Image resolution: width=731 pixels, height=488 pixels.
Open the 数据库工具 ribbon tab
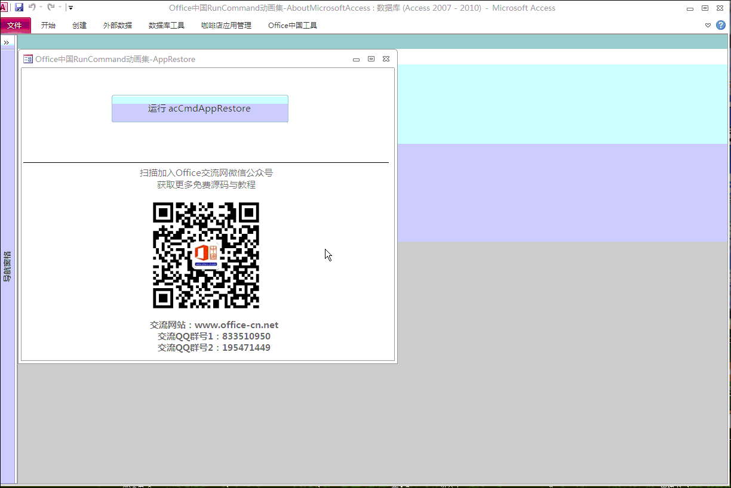pyautogui.click(x=167, y=26)
